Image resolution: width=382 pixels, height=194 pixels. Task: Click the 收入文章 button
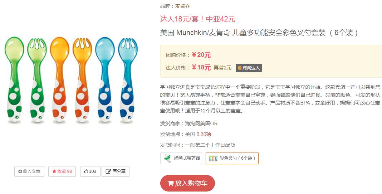pos(29,171)
